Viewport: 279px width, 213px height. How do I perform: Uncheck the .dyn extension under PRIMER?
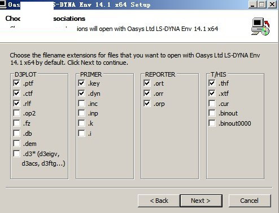pyautogui.click(x=81, y=93)
